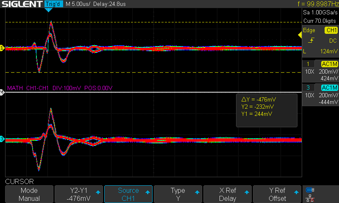Click the Mode Manual softkey

tap(29, 194)
